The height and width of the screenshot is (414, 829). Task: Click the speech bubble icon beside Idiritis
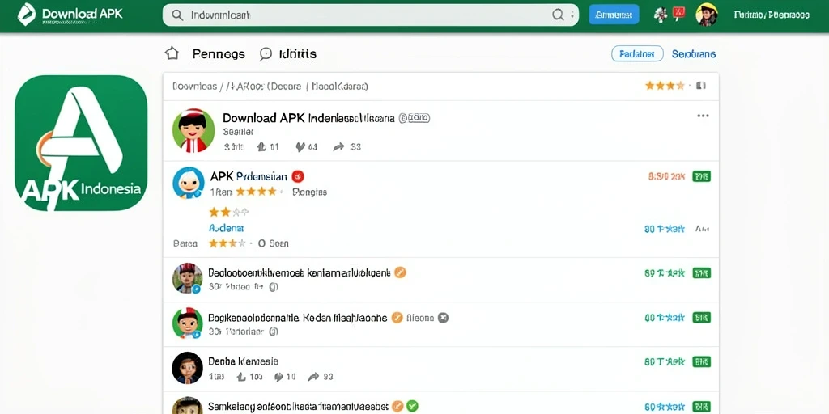266,54
